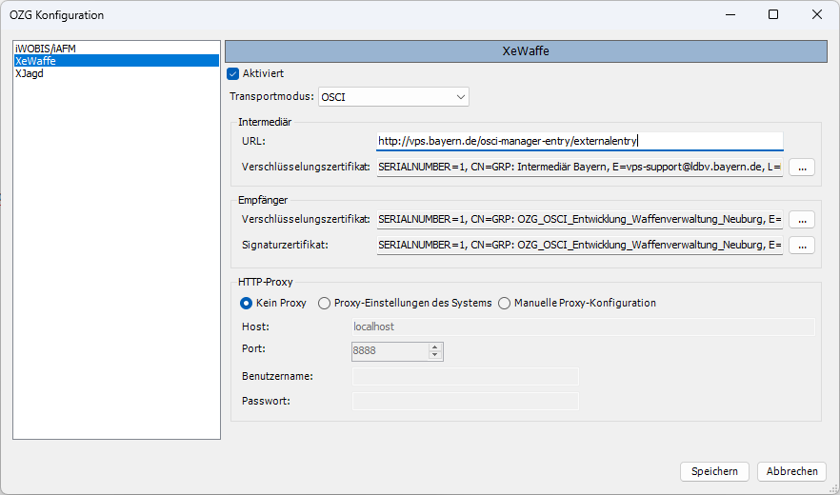
Task: Uncheck the Aktiviert checkbox
Action: click(233, 73)
